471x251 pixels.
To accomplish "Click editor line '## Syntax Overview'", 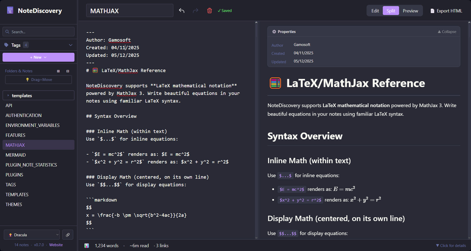I will coord(111,116).
